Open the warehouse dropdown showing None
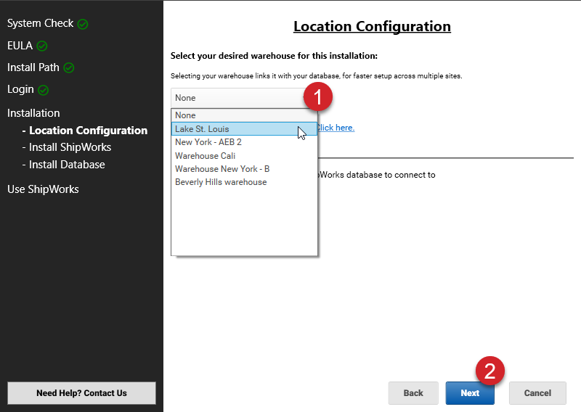This screenshot has height=412, width=581. tap(243, 98)
